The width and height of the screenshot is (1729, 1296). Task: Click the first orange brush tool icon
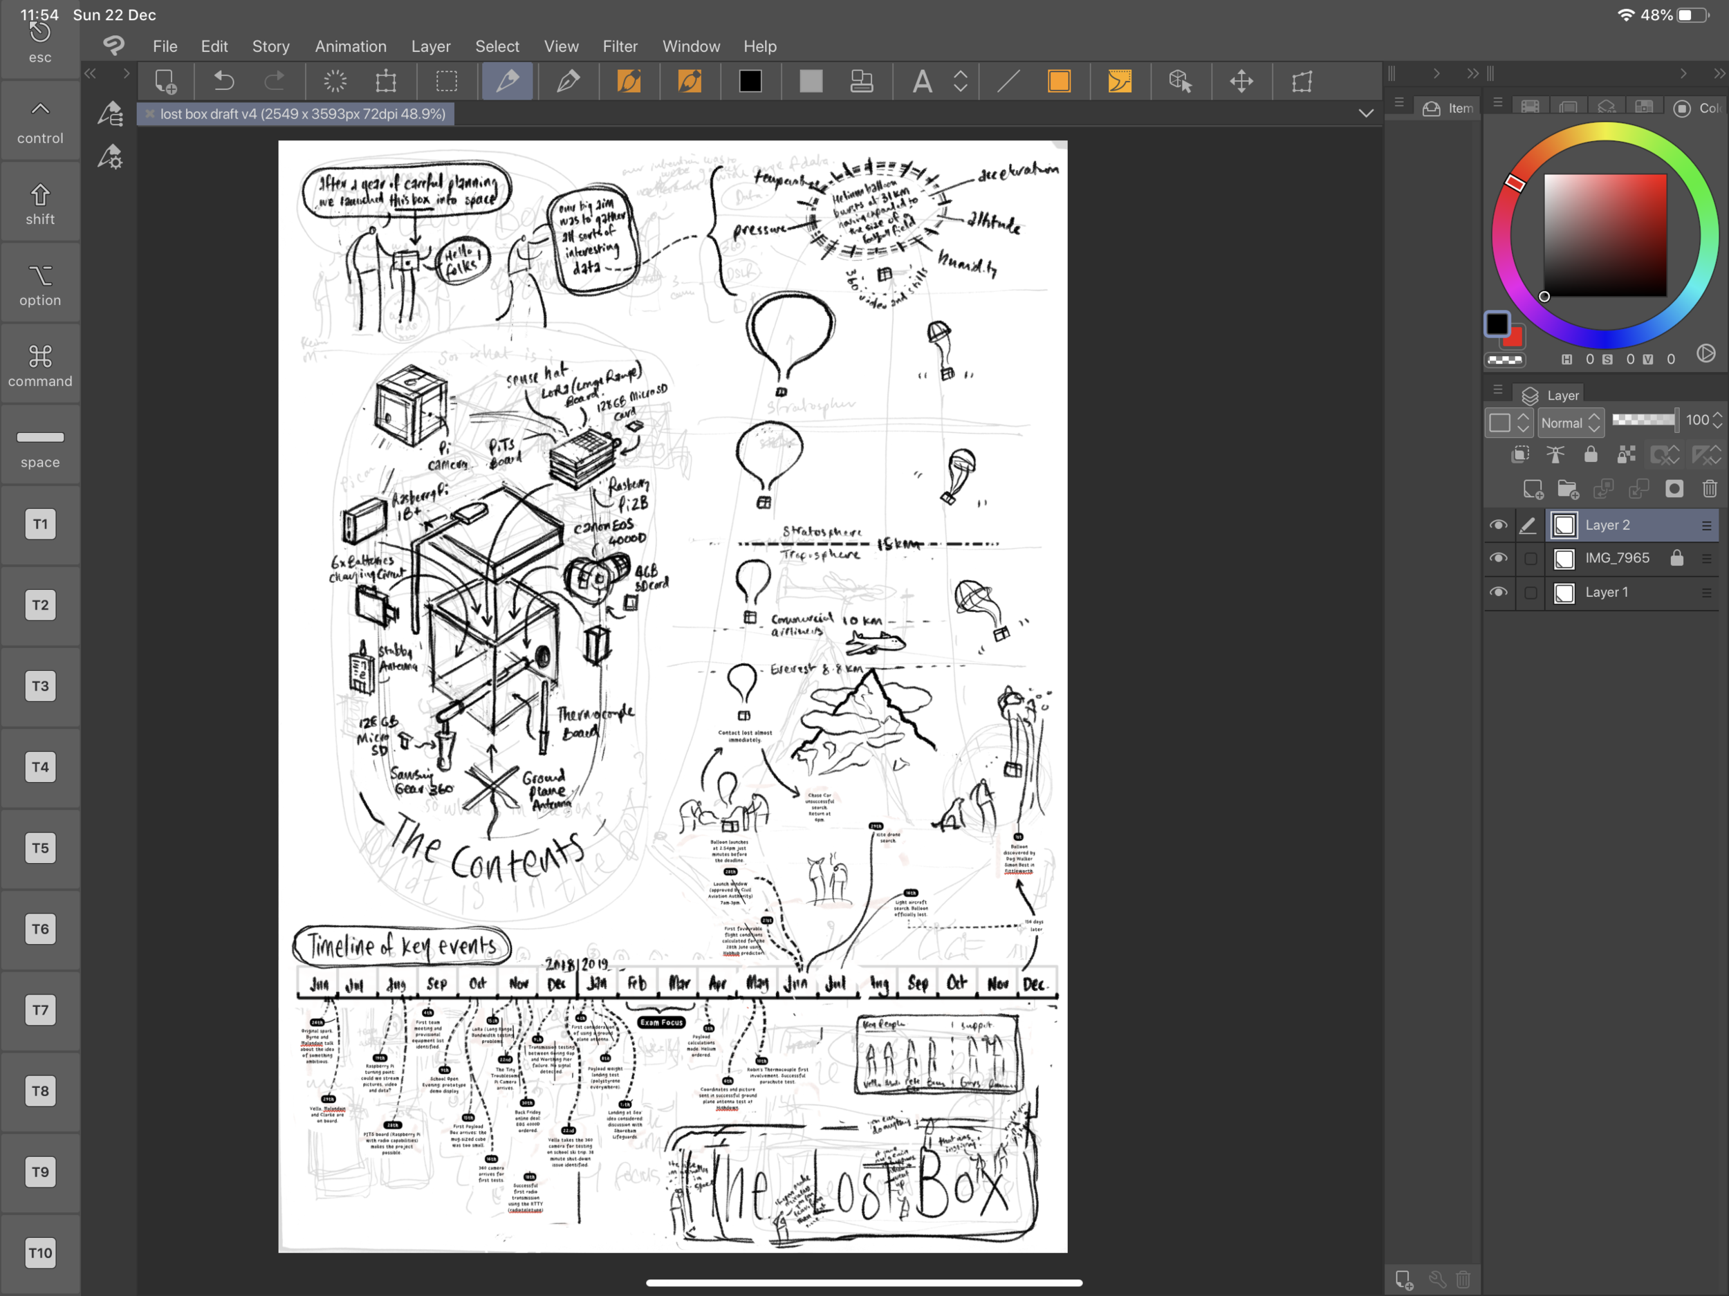[629, 82]
